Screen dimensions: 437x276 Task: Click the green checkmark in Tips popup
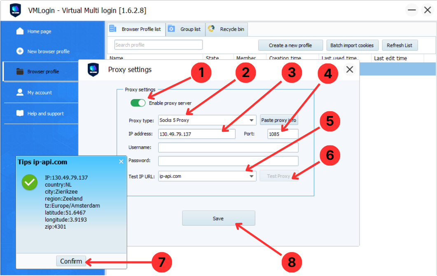(30, 182)
